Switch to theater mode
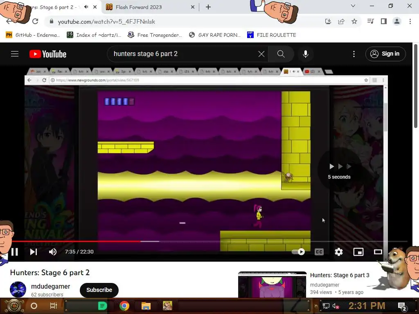This screenshot has width=419, height=314. (378, 252)
